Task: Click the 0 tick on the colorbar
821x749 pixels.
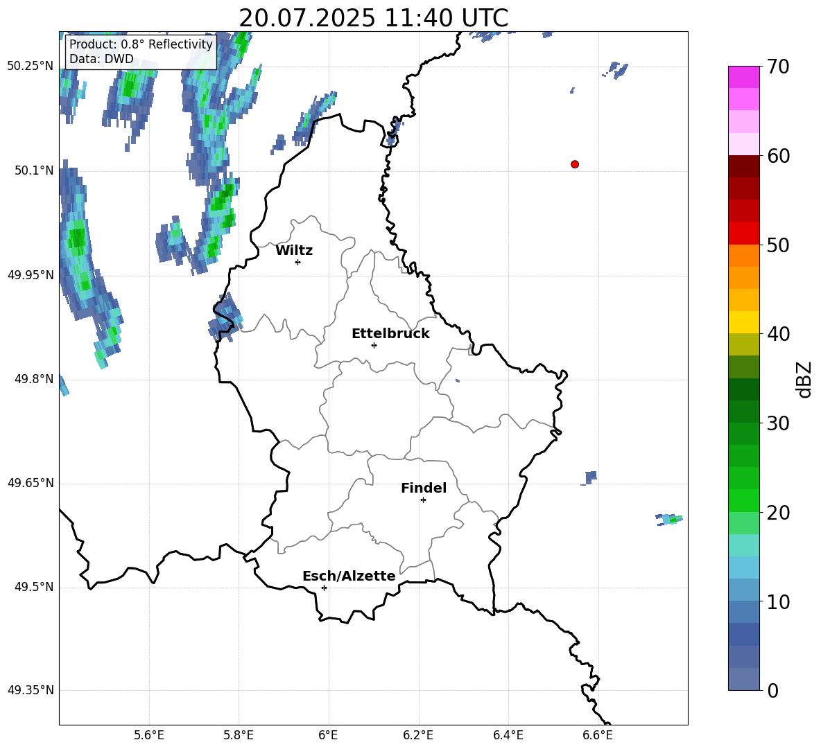Action: [x=772, y=690]
